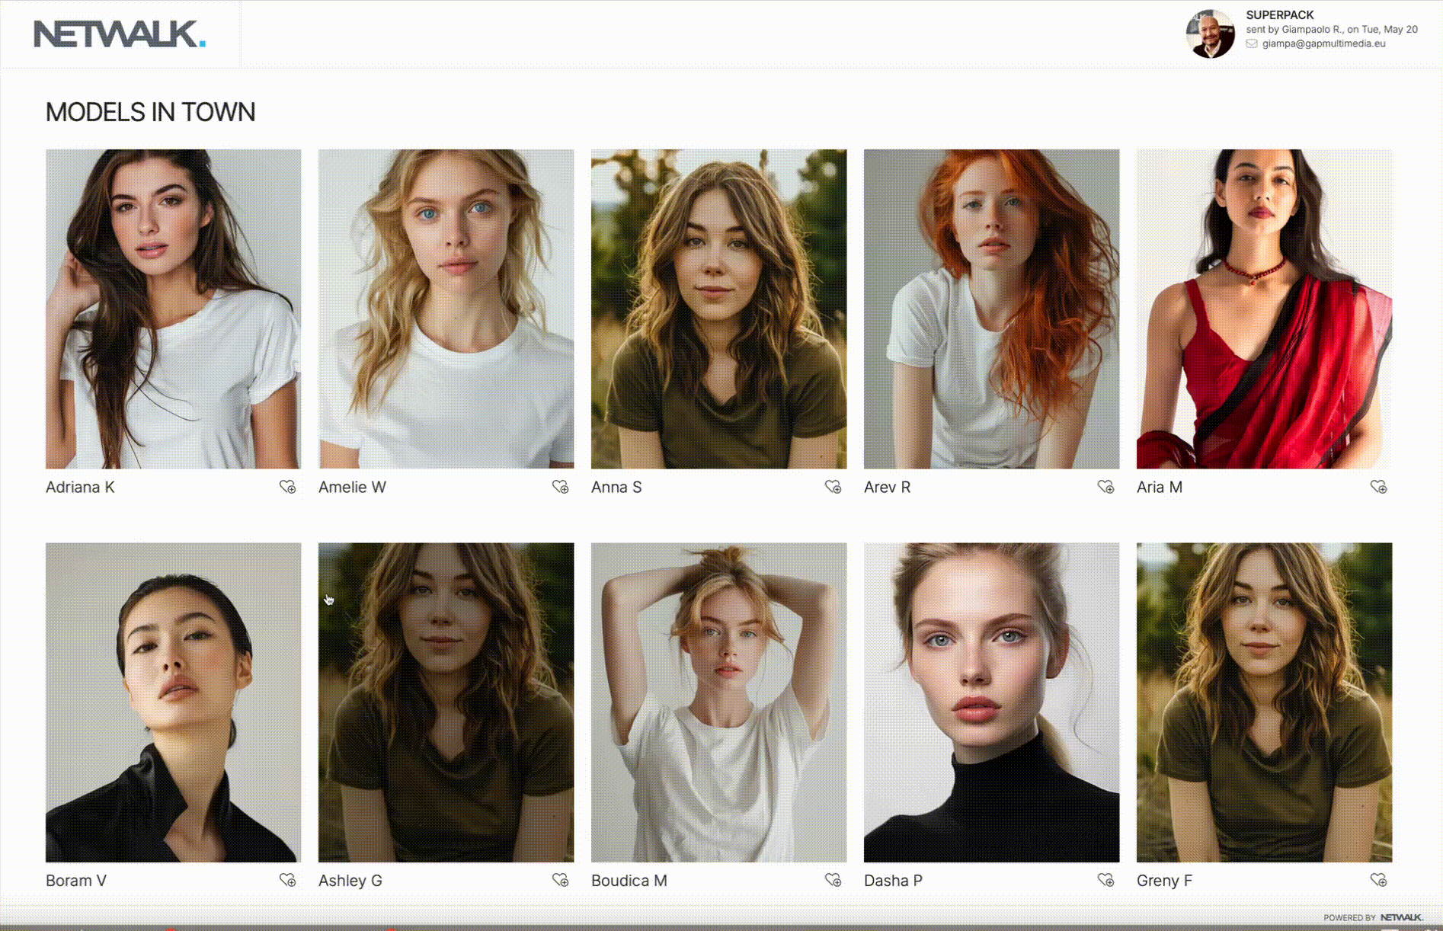Click the Greny F name label

(1164, 880)
